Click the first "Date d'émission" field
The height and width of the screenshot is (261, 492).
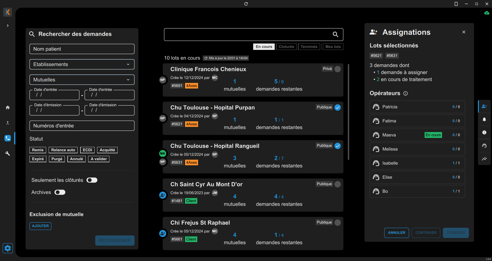(x=54, y=110)
